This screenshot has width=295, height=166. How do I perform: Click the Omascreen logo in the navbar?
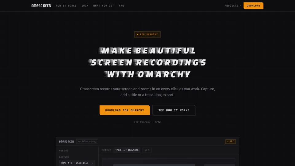click(41, 6)
